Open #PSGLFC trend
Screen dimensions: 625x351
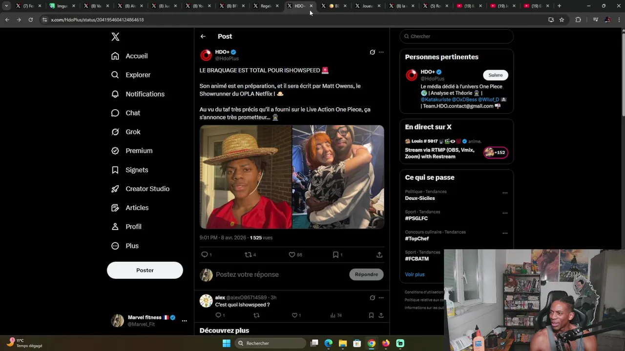coord(417,219)
